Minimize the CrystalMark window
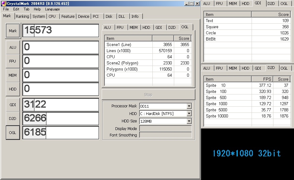This screenshot has width=294, height=180. tap(187, 4)
